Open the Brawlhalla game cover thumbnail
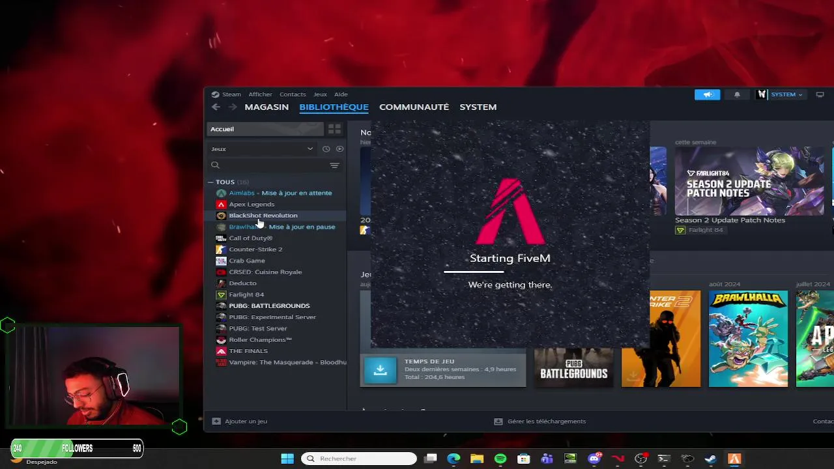 click(748, 339)
